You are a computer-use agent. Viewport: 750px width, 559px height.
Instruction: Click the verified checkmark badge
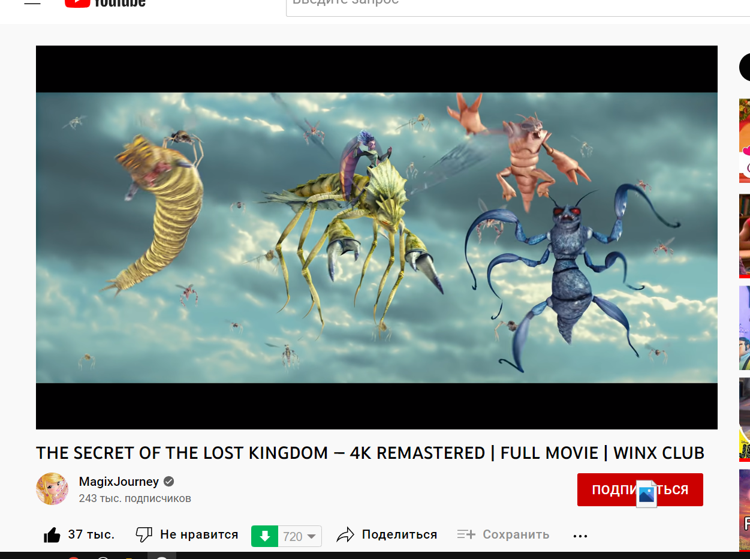click(x=169, y=482)
